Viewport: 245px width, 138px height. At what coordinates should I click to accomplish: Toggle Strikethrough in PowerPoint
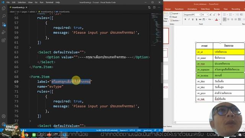pyautogui.click(x=200, y=20)
